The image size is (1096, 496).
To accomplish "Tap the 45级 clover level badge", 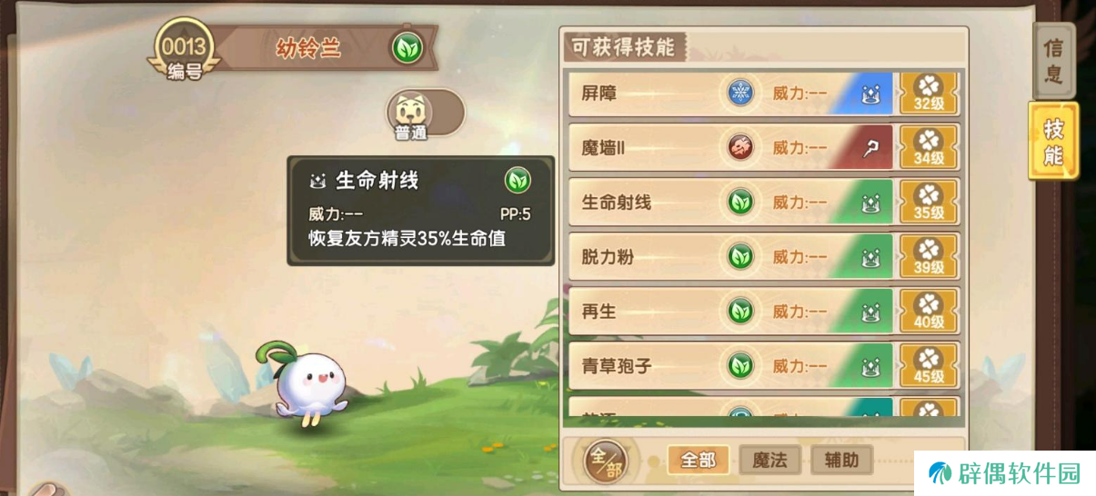I will click(x=929, y=366).
